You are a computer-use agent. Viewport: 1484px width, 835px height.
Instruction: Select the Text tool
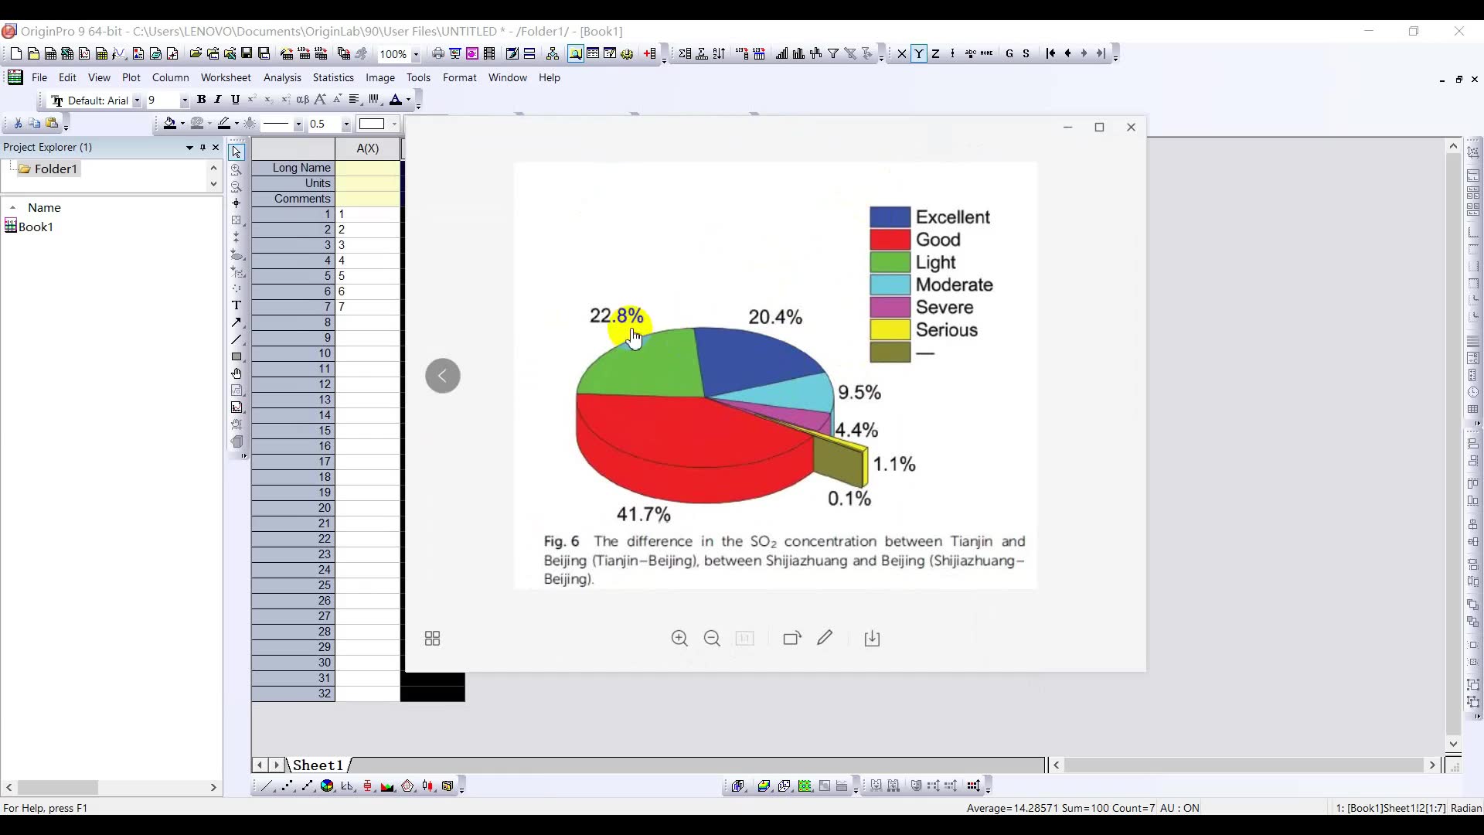[237, 305]
